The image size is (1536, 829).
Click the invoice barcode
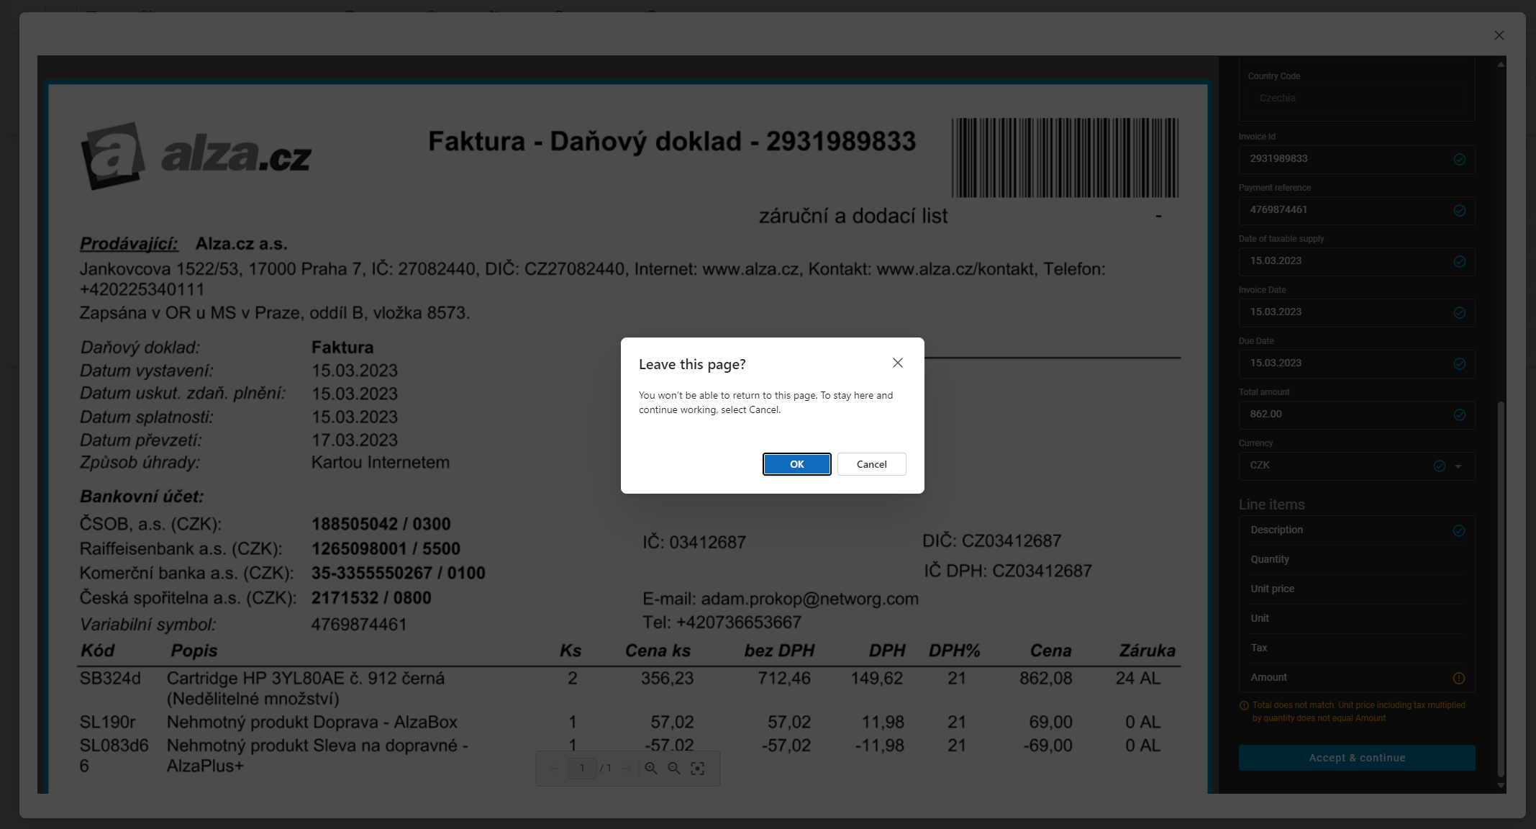coord(1065,158)
